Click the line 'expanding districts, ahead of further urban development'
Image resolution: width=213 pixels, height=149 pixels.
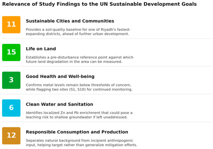coord(77,34)
